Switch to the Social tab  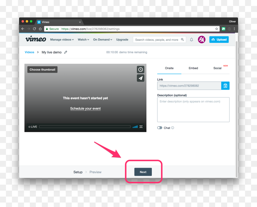(x=217, y=68)
